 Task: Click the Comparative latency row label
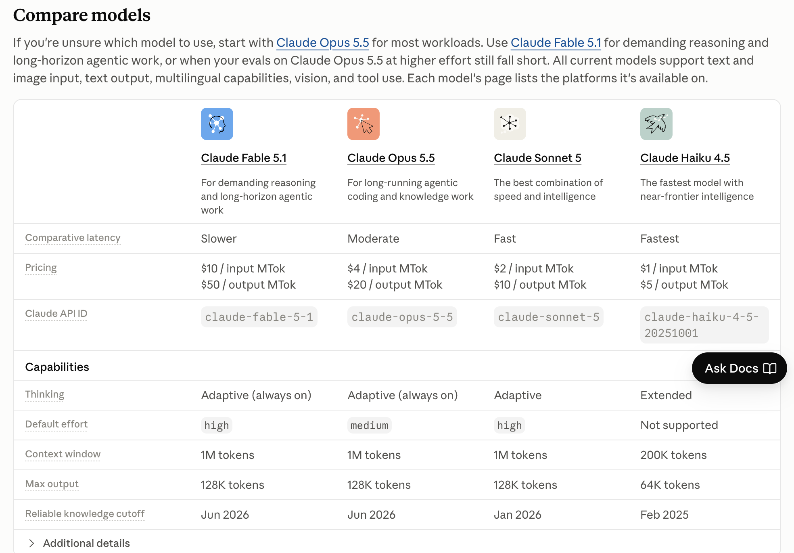[x=73, y=238]
